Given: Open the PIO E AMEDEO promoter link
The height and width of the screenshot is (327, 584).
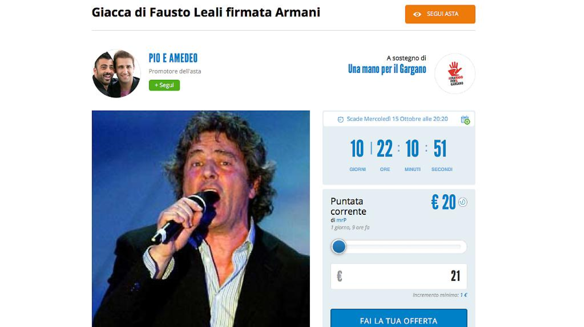Looking at the screenshot, I should tap(173, 58).
